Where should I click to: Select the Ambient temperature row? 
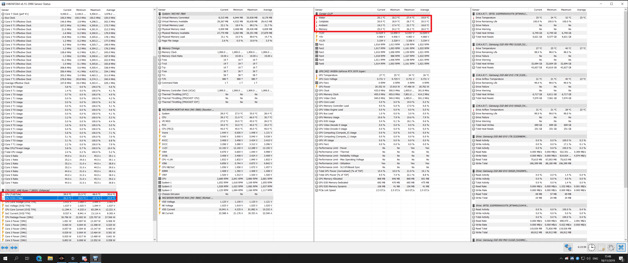[x=373, y=25]
